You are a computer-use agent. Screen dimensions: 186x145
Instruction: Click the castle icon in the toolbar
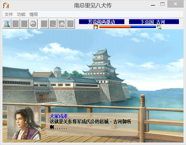(x=7, y=24)
